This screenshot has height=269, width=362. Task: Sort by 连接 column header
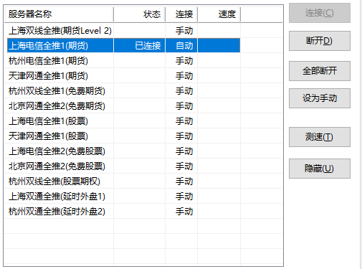[181, 14]
